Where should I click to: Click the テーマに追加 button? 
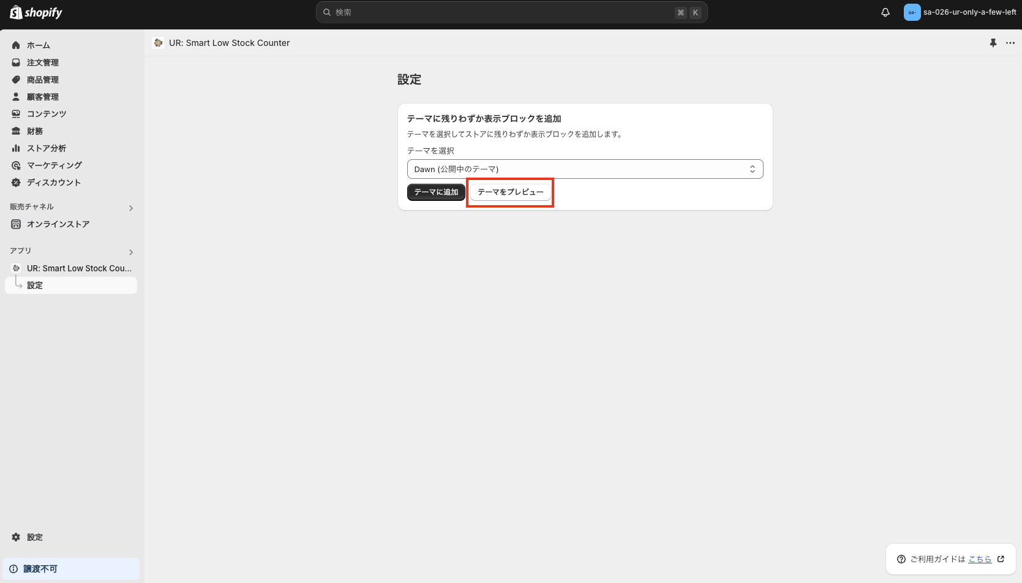[x=436, y=192]
